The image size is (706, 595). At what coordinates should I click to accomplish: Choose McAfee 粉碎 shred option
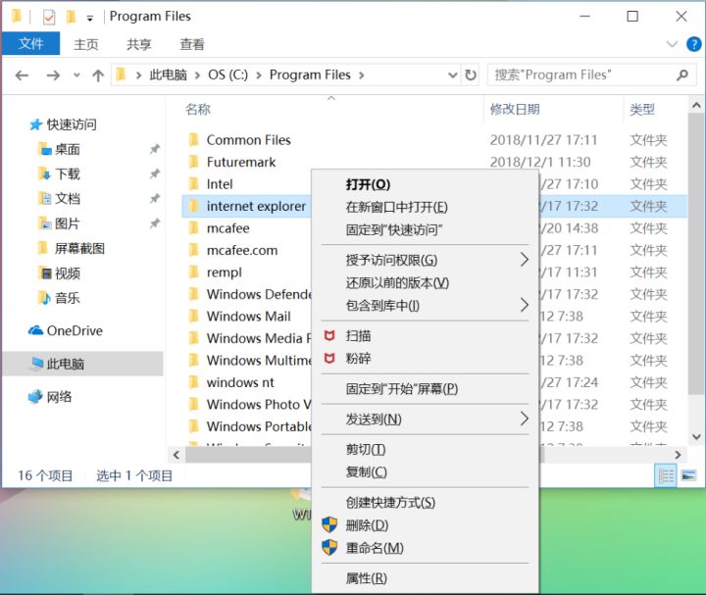pyautogui.click(x=425, y=359)
